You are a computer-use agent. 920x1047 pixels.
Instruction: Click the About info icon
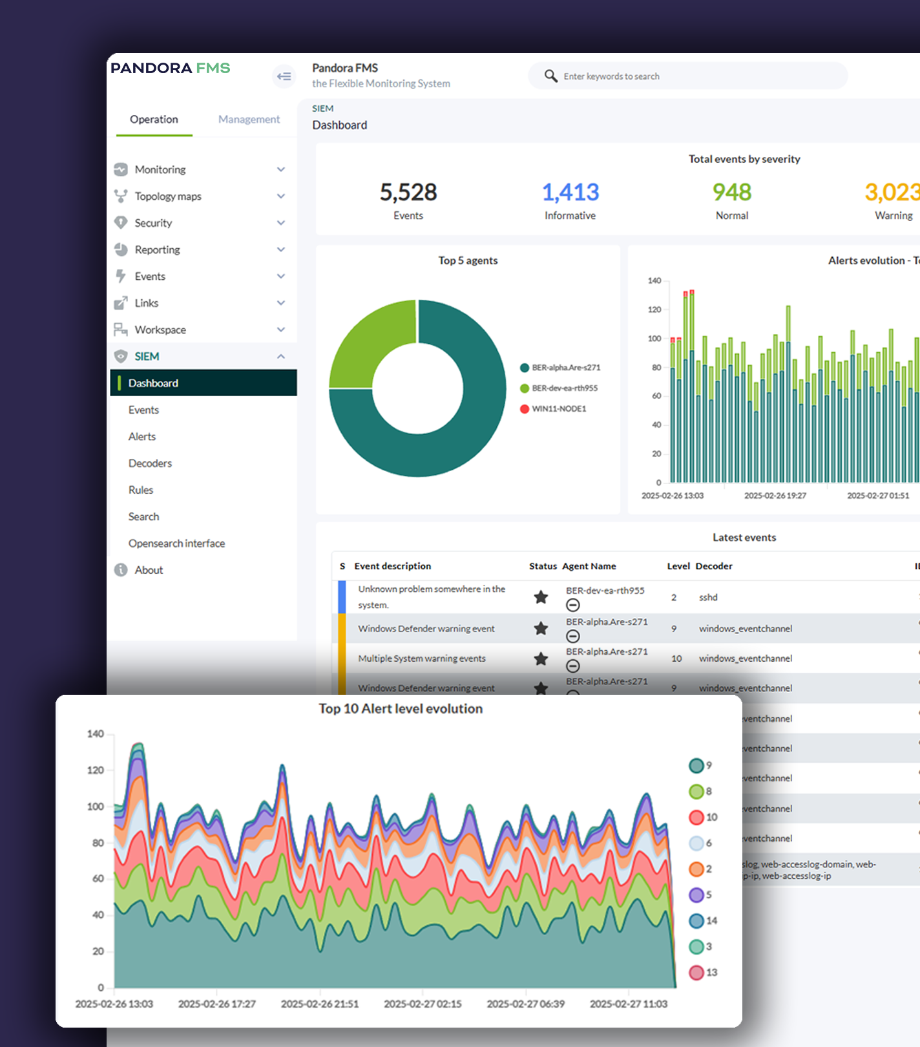(121, 570)
